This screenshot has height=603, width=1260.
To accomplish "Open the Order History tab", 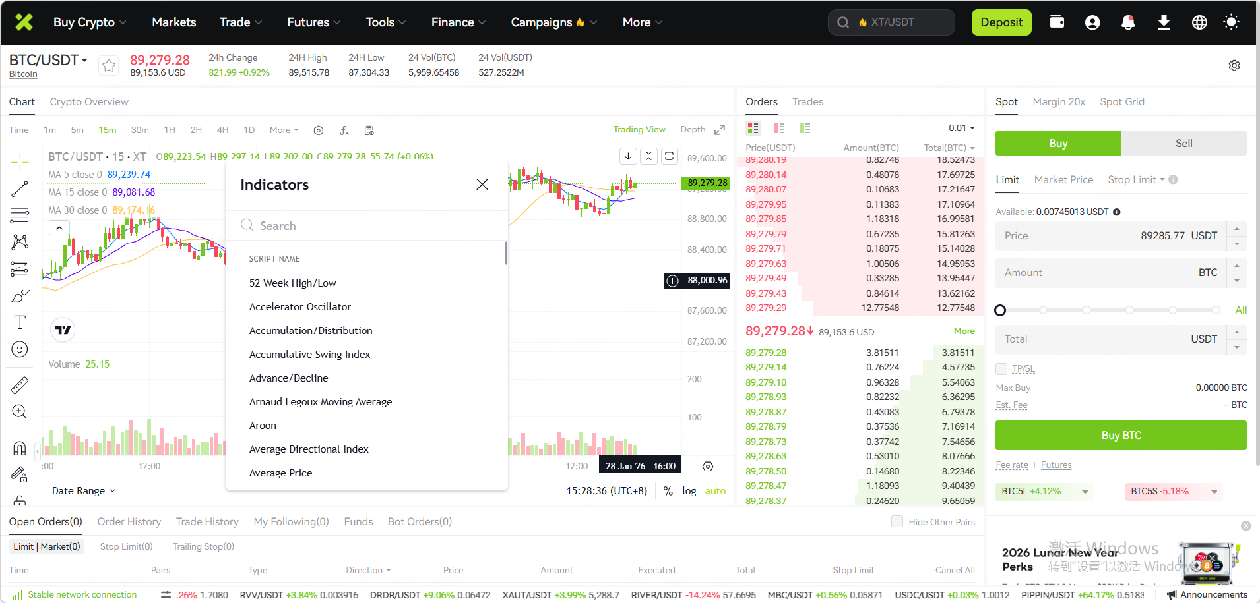I will point(129,522).
